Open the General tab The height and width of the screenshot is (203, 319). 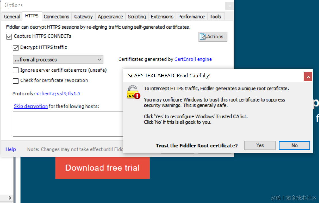pyautogui.click(x=12, y=17)
